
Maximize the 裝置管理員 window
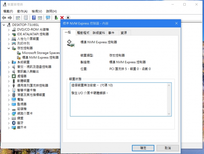pyautogui.click(x=184, y=5)
